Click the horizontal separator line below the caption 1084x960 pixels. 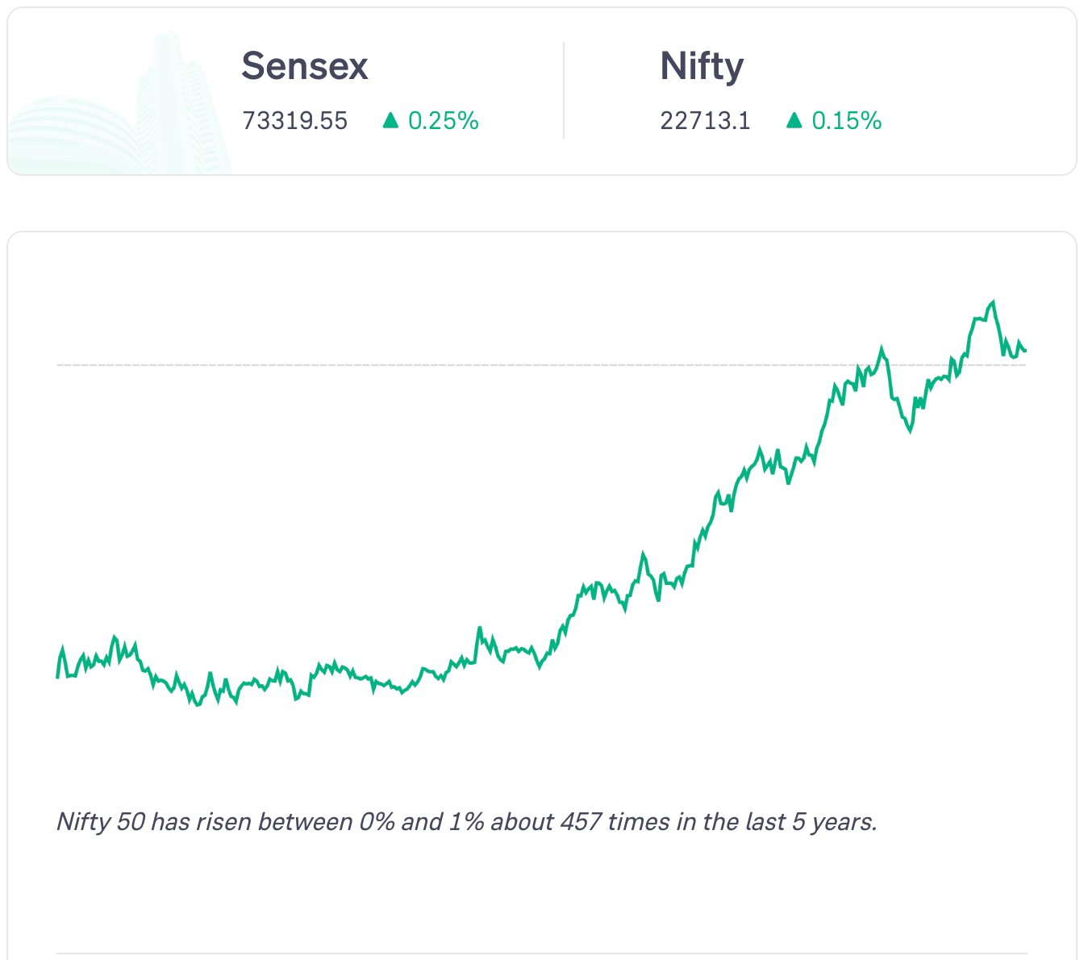(542, 954)
